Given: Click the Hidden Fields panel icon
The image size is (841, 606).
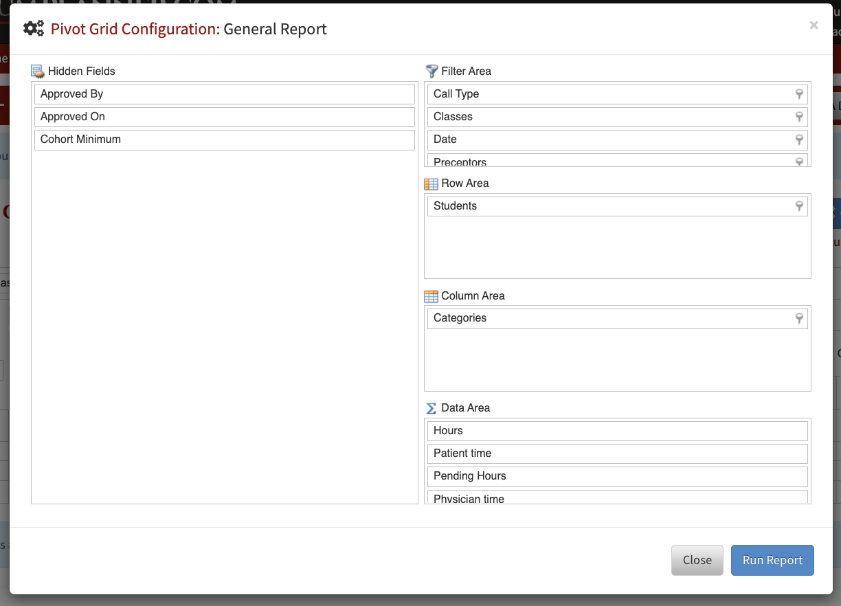Looking at the screenshot, I should click(38, 71).
